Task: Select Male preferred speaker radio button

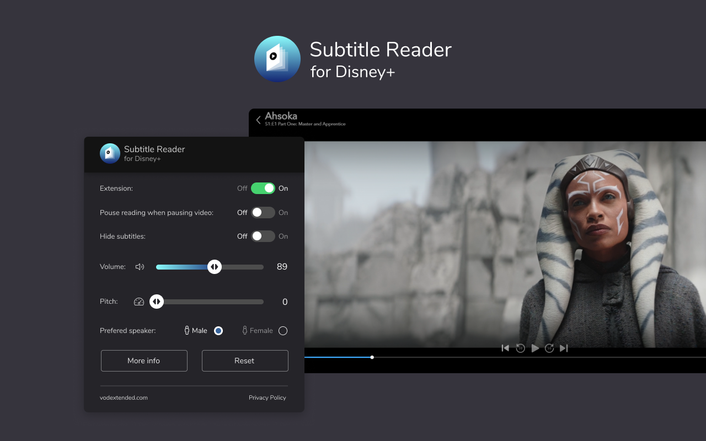Action: [x=218, y=331]
